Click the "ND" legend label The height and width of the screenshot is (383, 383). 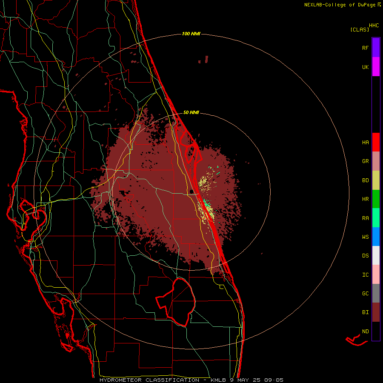pyautogui.click(x=365, y=332)
